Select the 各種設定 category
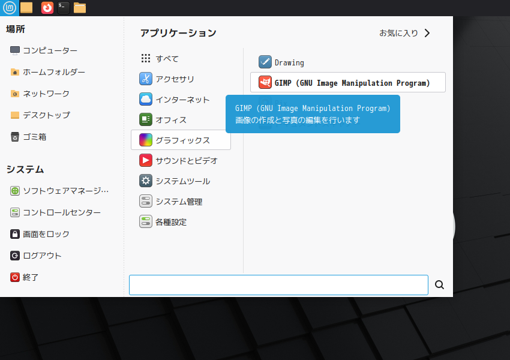This screenshot has width=510, height=360. 181,222
